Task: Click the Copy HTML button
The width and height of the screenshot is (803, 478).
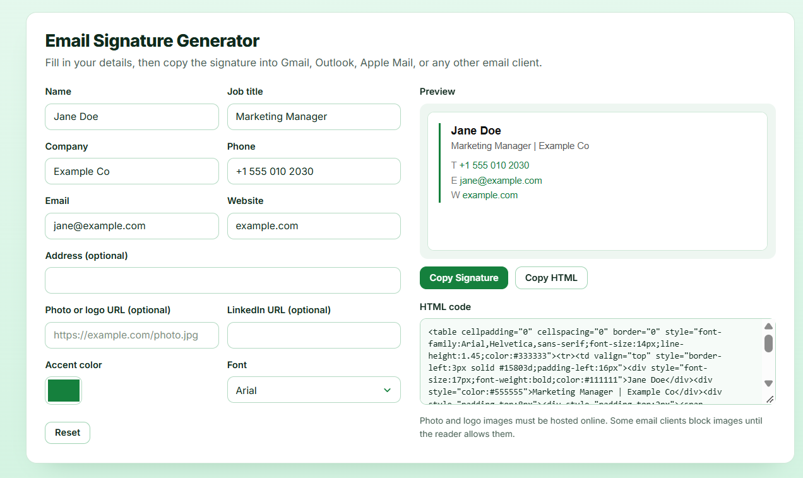Action: (551, 278)
